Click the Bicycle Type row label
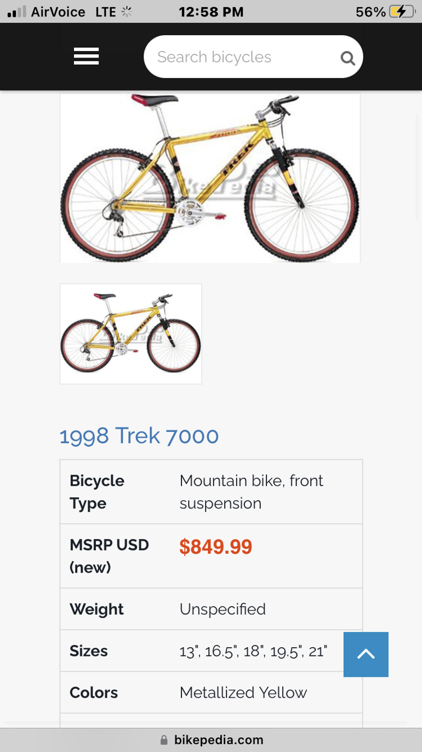This screenshot has width=422, height=752. [97, 492]
